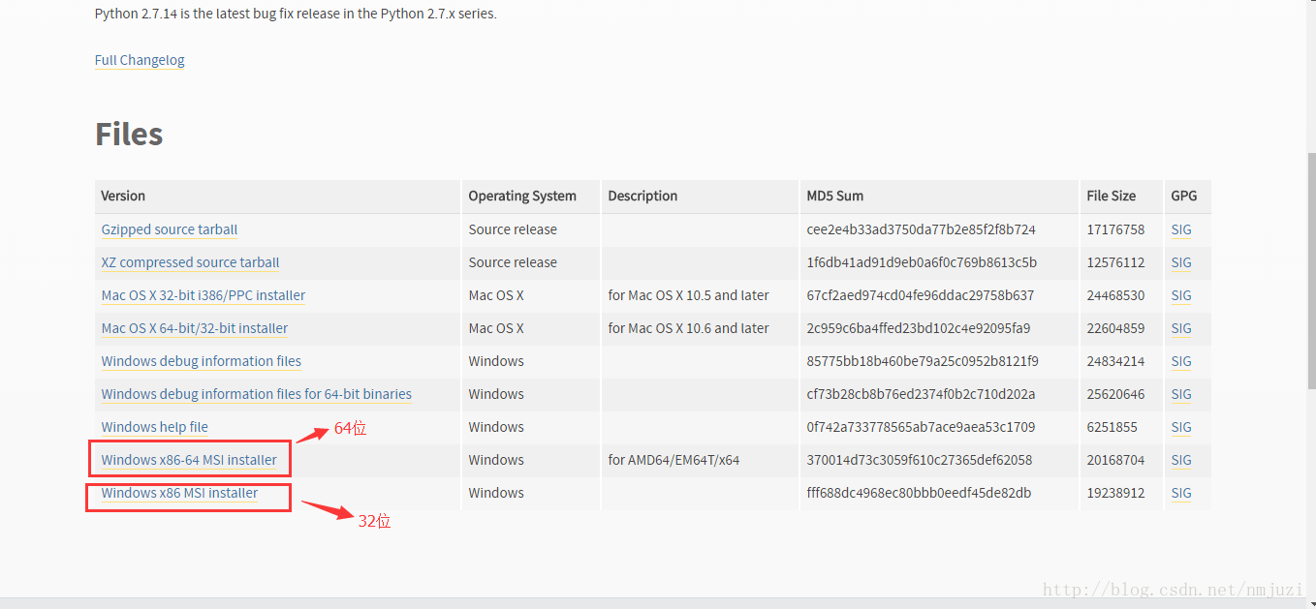This screenshot has width=1316, height=609.
Task: Open SIG for Mac 64-bit/32-bit installer
Action: tap(1181, 328)
